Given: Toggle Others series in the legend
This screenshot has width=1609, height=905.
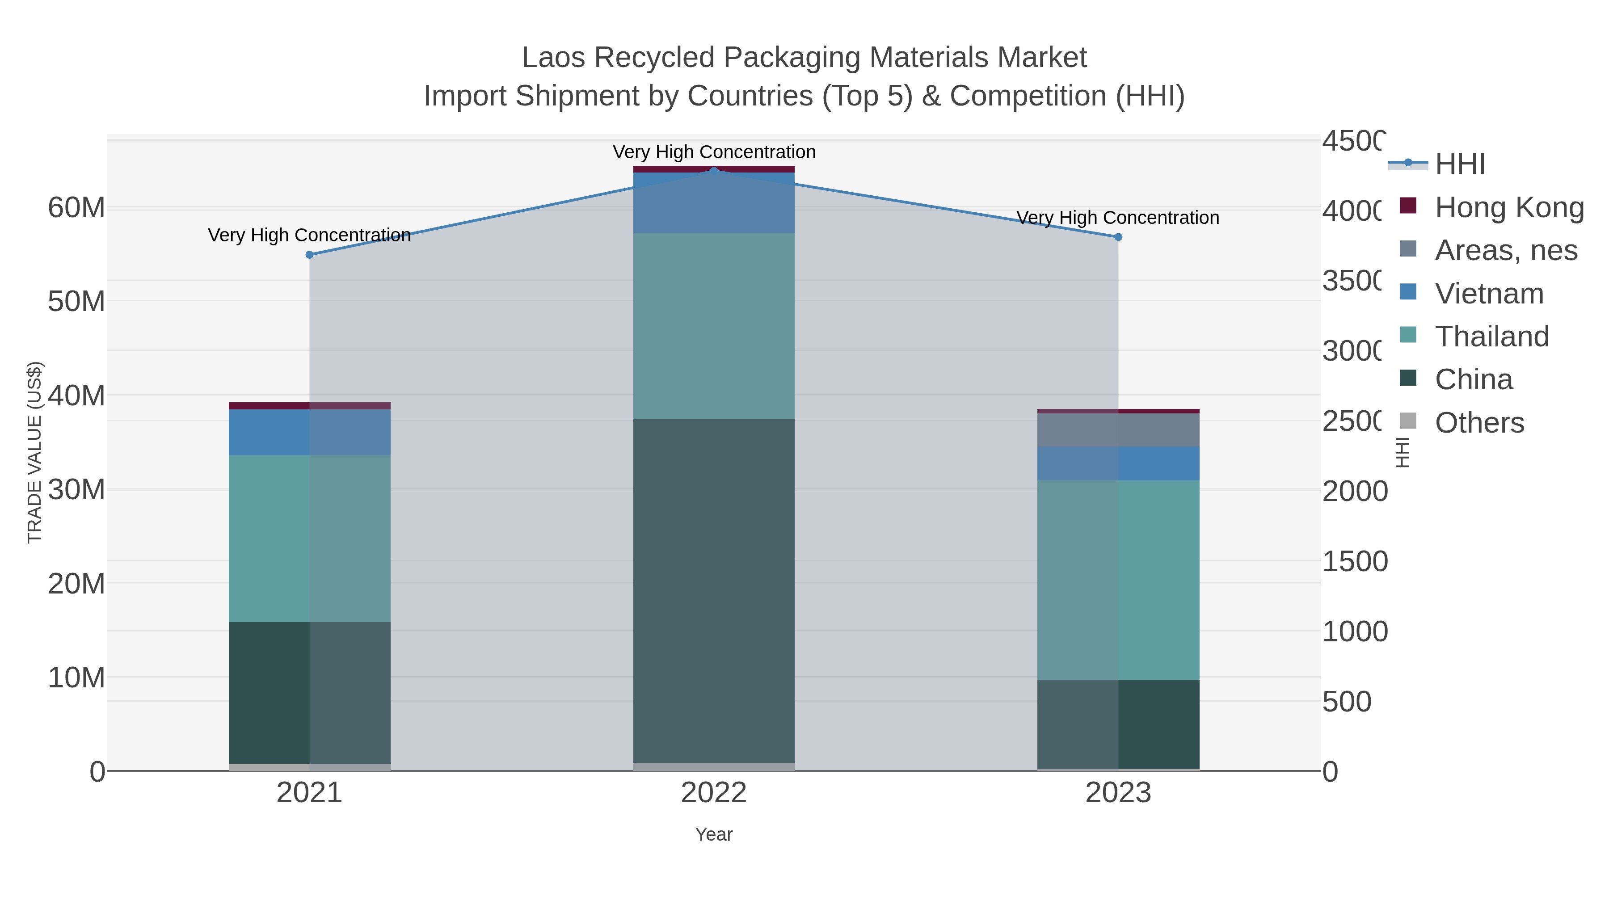Looking at the screenshot, I should (x=1462, y=423).
